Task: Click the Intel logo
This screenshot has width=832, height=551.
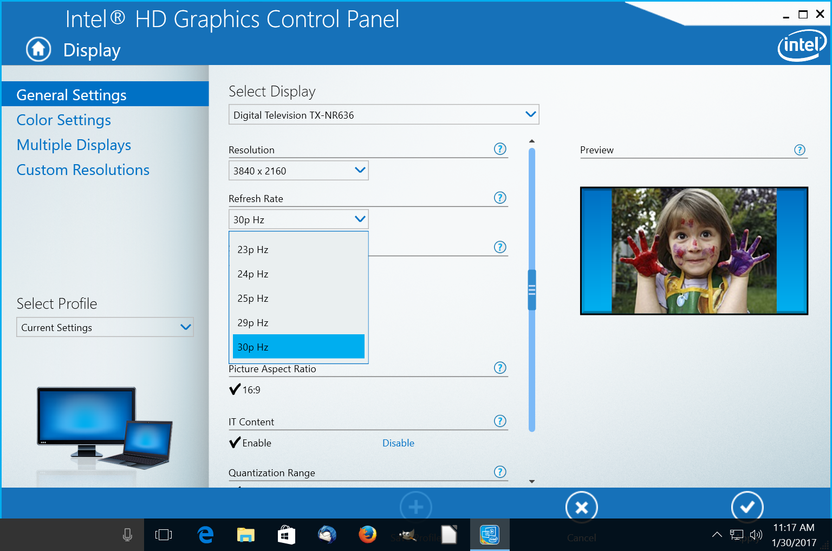Action: pos(802,46)
